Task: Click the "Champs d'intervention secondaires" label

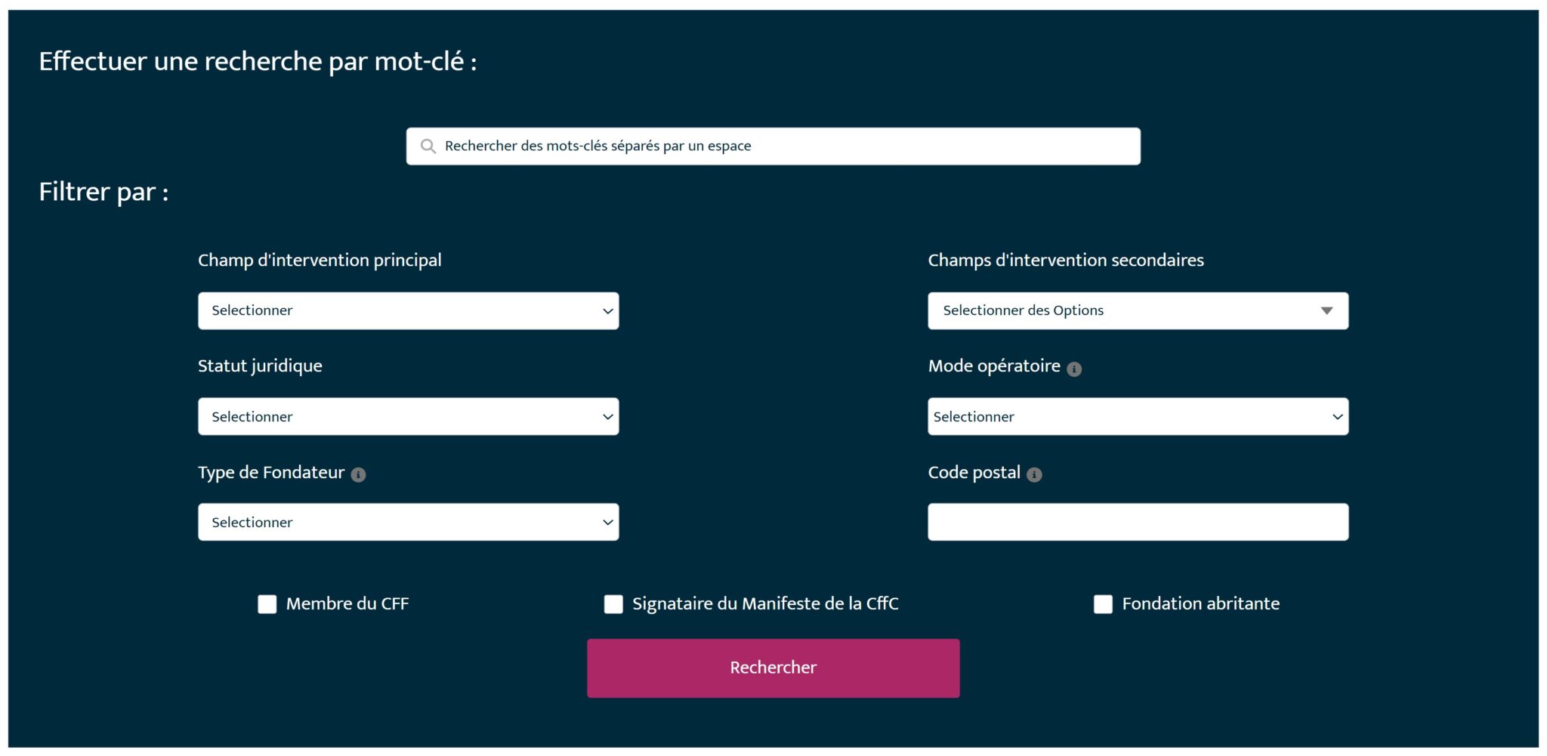Action: pyautogui.click(x=1065, y=261)
